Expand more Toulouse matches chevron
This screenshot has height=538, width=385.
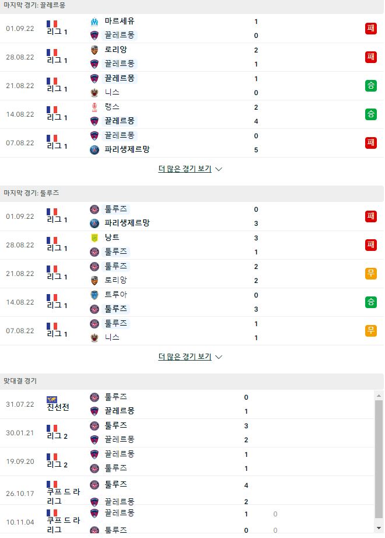219,357
